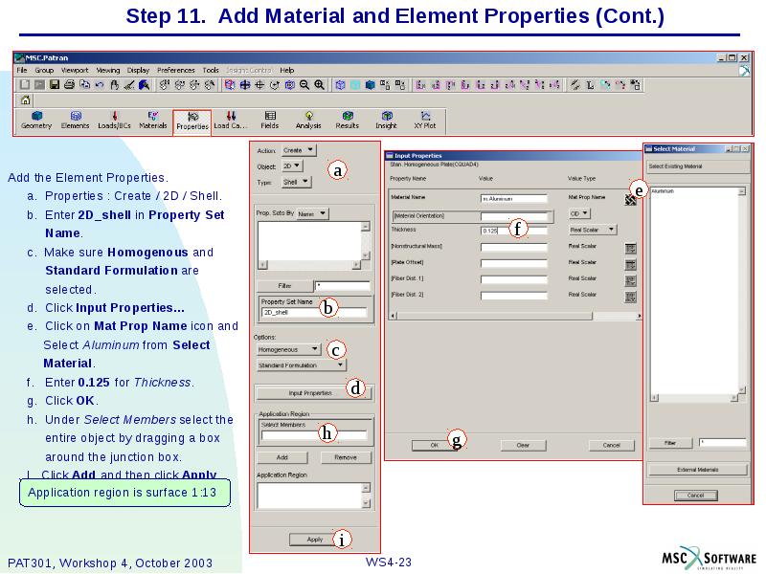
Task: Select the Zoom In magnifier icon
Action: (318, 84)
